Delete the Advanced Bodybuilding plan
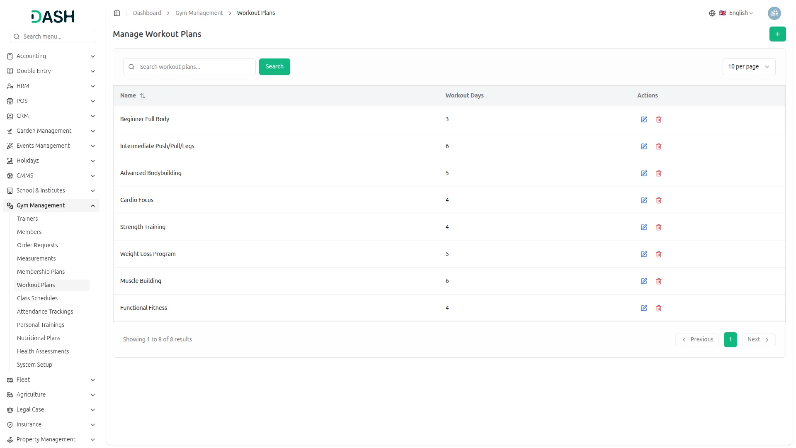Viewport: 796px width, 448px height. [x=658, y=173]
